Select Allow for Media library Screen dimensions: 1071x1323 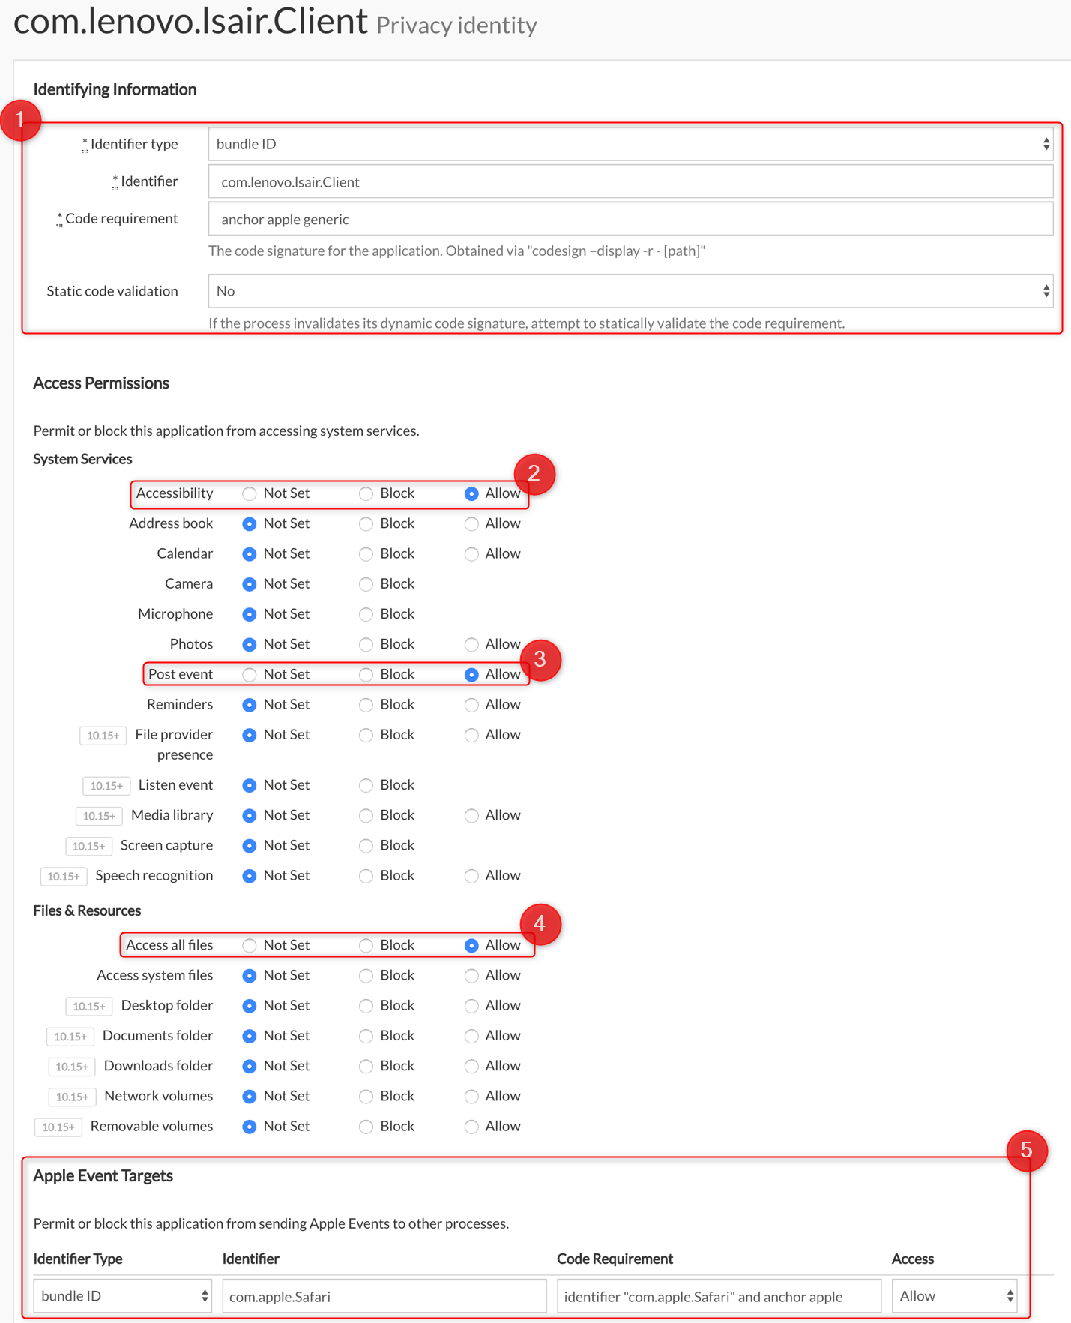coord(471,815)
